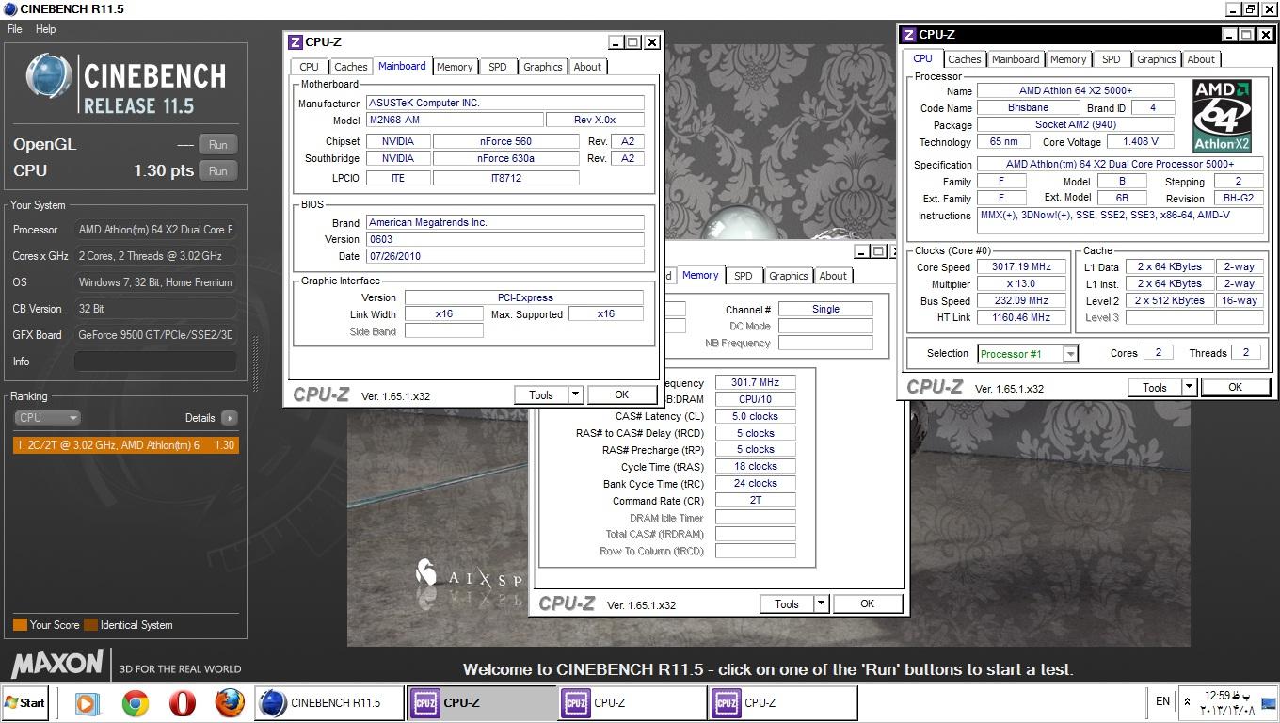
Task: Open Tools dropdown arrow in Memory CPU-Z window
Action: [x=822, y=604]
